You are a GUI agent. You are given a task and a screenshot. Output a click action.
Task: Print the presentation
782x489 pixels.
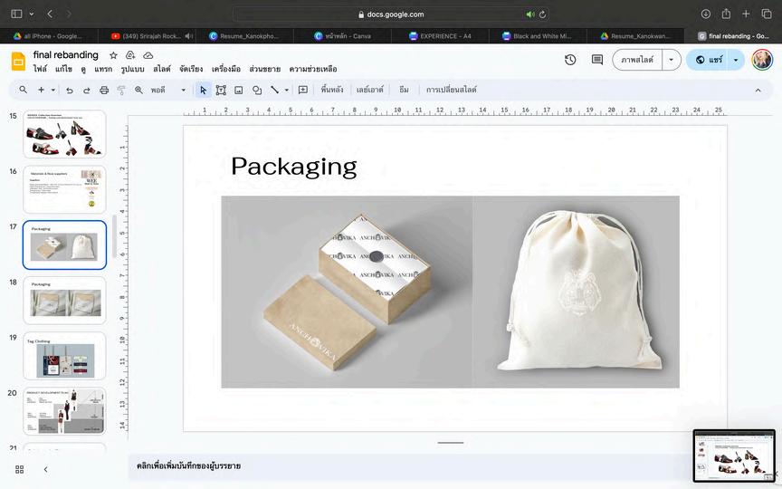104,91
